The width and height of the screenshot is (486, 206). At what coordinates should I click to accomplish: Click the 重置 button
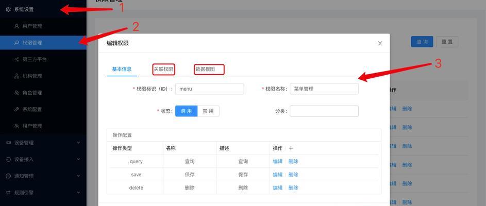tap(447, 42)
